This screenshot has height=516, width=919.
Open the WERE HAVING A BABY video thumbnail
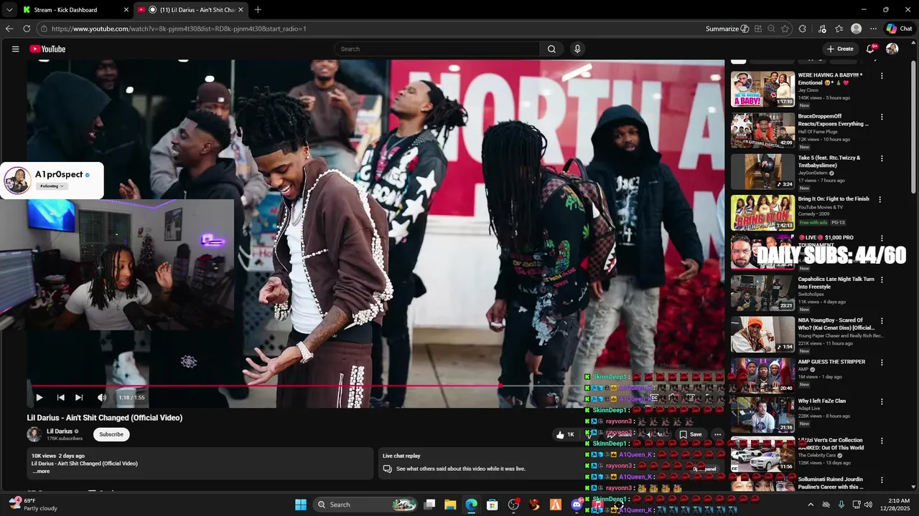[x=762, y=89]
